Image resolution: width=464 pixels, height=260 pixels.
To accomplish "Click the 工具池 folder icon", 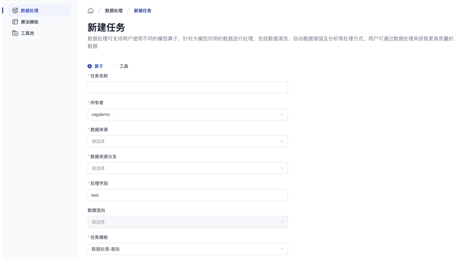I will pyautogui.click(x=15, y=33).
